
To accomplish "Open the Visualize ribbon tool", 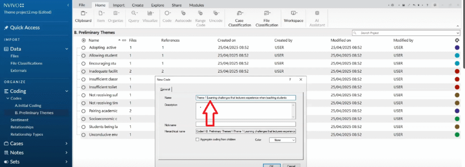I will 150,17.
